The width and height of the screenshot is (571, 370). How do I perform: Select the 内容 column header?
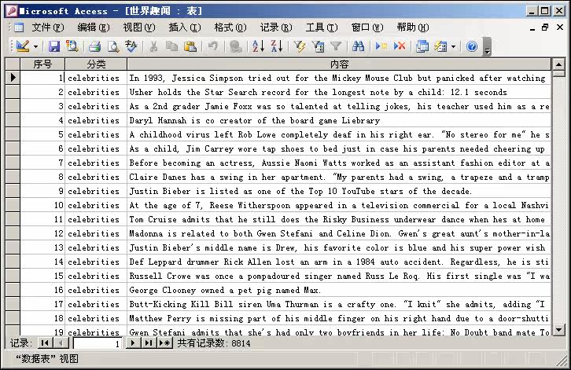coord(340,64)
